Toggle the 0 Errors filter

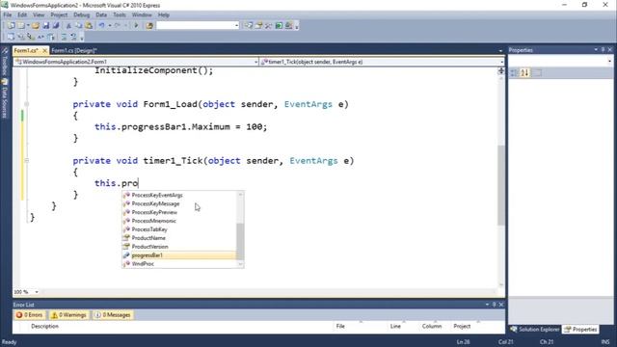point(29,315)
